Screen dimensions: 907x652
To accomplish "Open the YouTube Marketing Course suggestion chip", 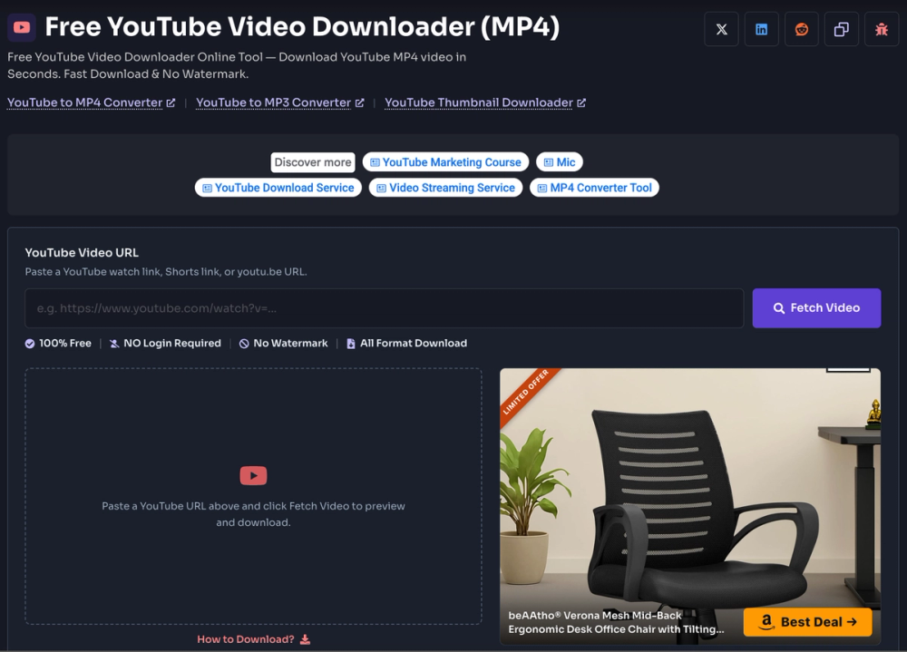I will tap(445, 162).
